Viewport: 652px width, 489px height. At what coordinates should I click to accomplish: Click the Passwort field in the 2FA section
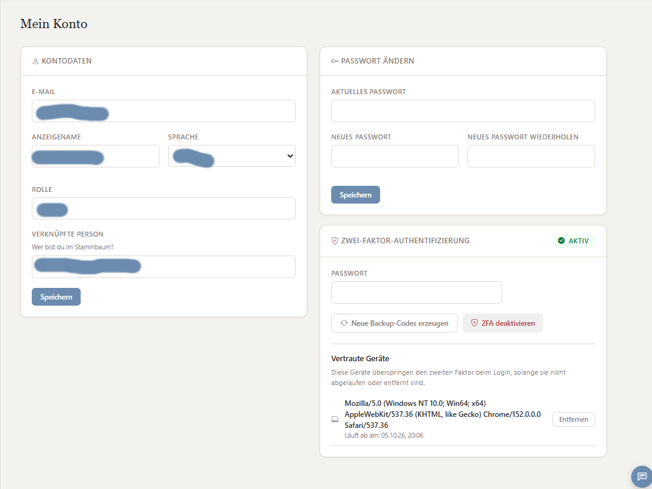click(417, 293)
